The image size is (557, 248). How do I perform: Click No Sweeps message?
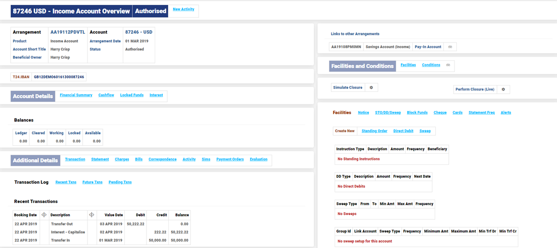(347, 214)
